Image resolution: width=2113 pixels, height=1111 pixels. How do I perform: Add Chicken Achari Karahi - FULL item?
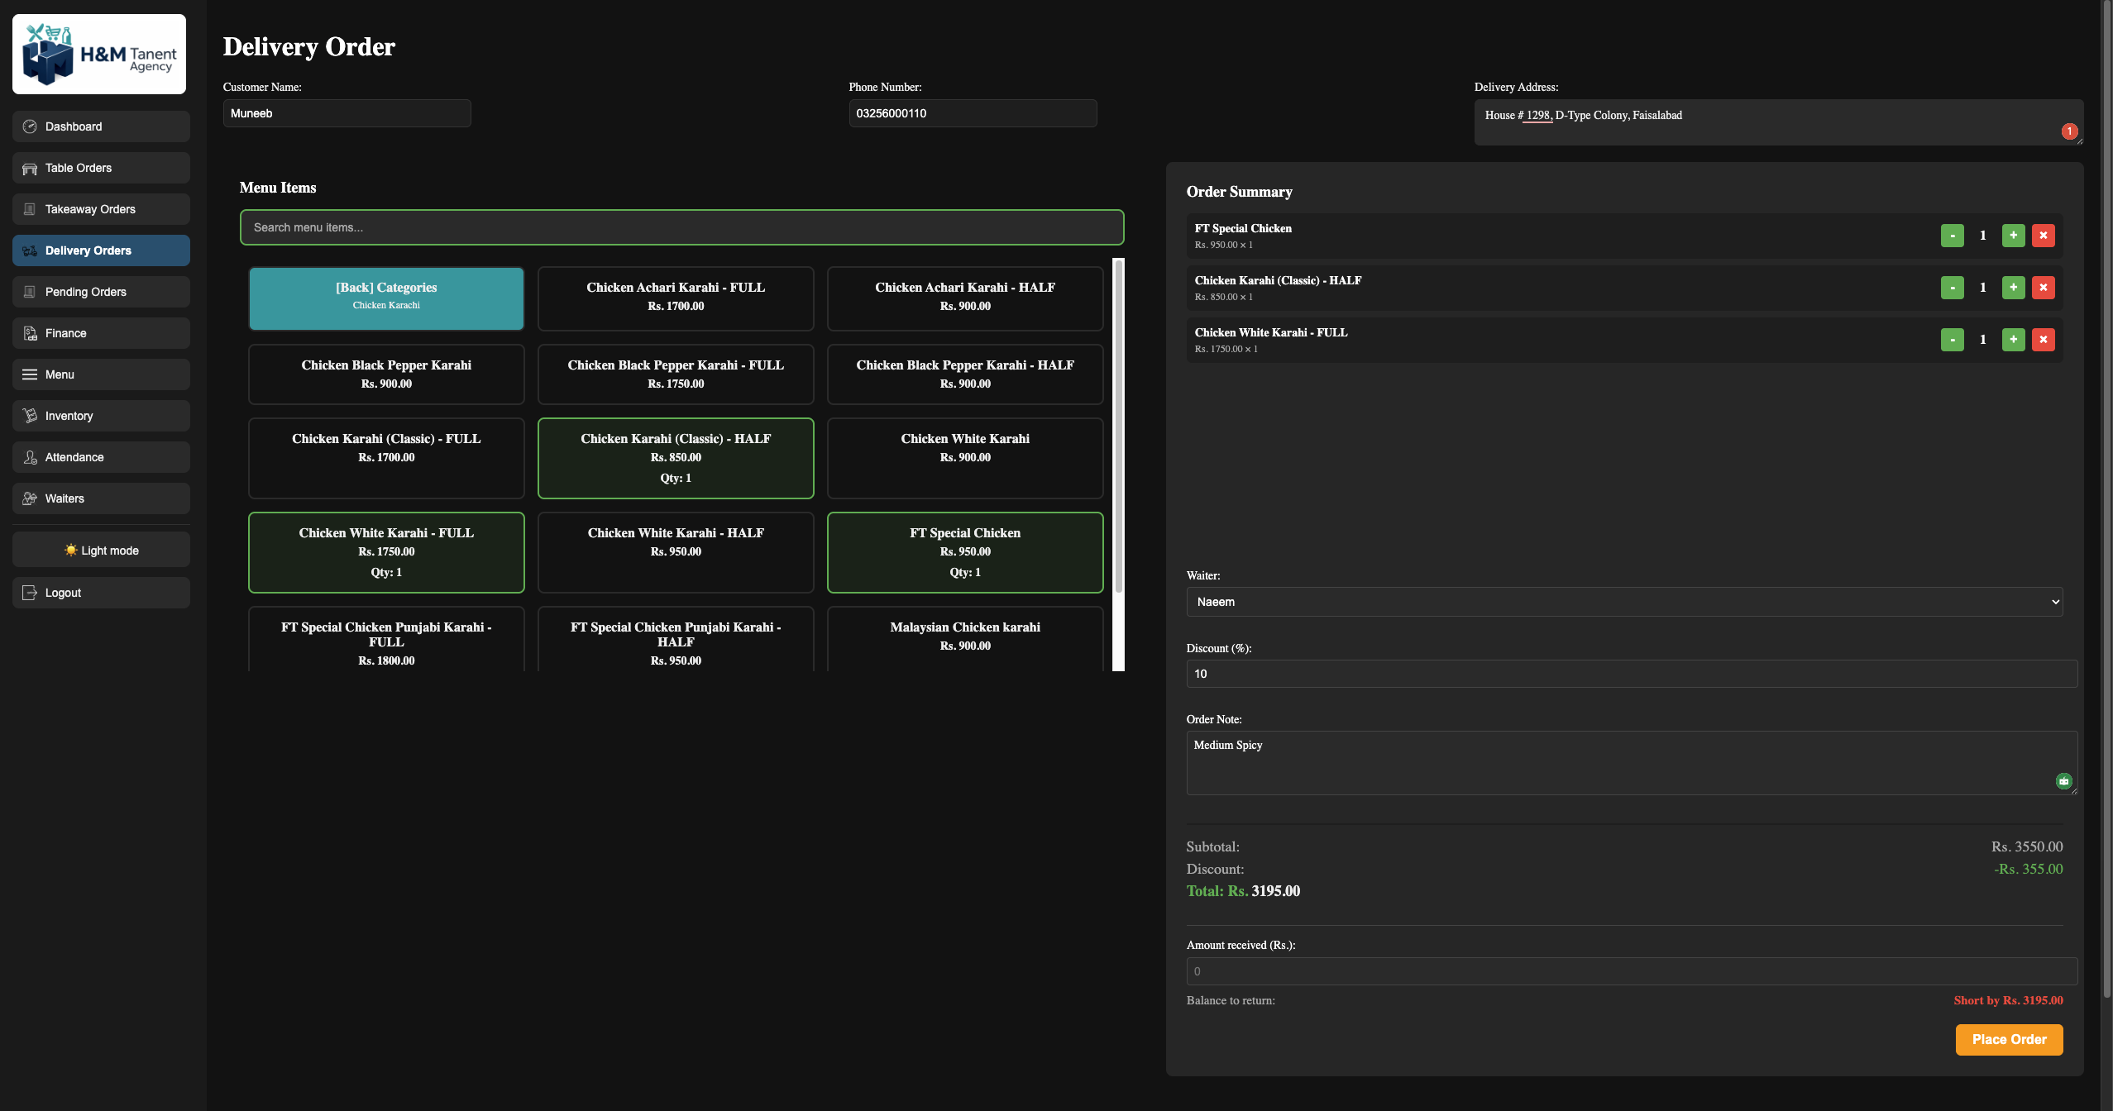point(676,298)
